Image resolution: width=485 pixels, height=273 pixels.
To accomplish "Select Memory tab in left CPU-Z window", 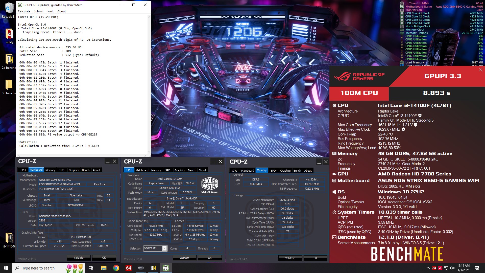I will [50, 170].
